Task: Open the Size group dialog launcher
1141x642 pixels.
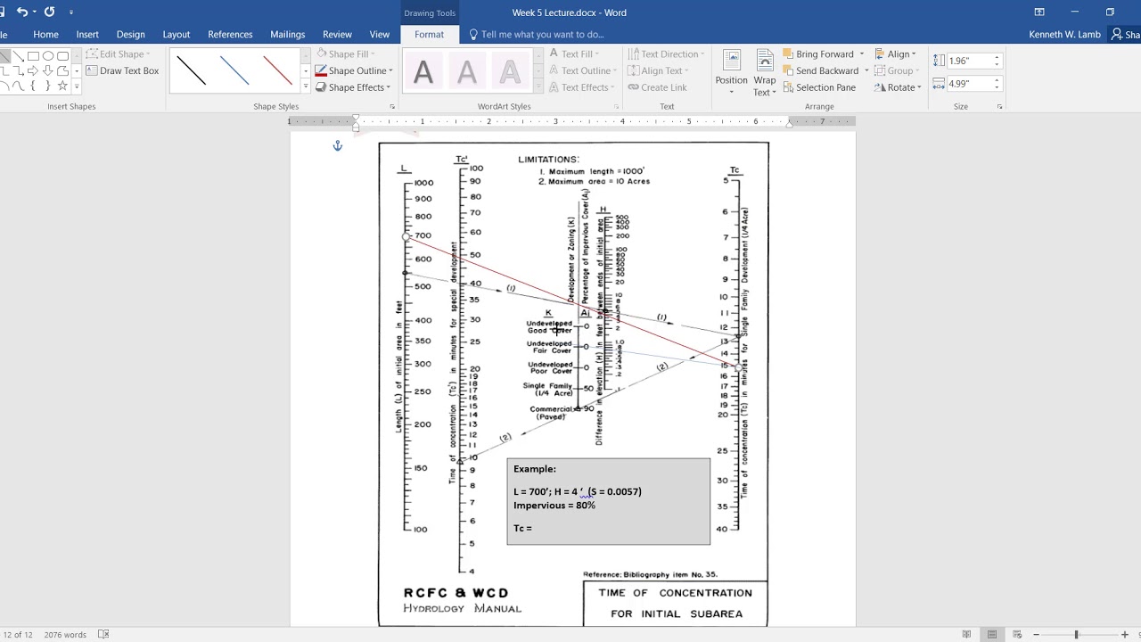Action: pos(999,106)
